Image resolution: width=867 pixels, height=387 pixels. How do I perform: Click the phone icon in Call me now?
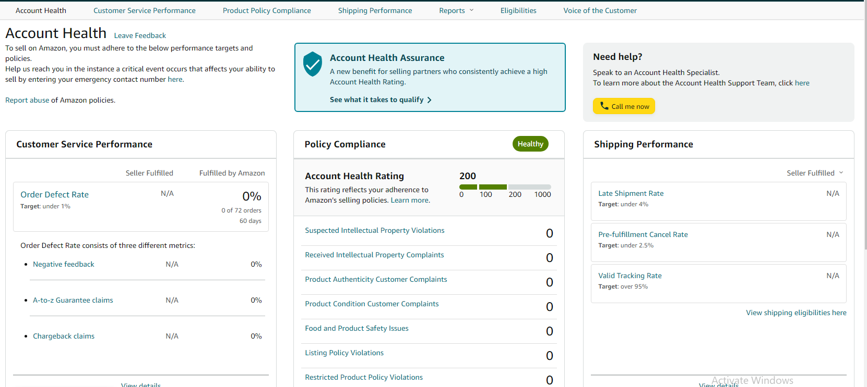(x=604, y=106)
